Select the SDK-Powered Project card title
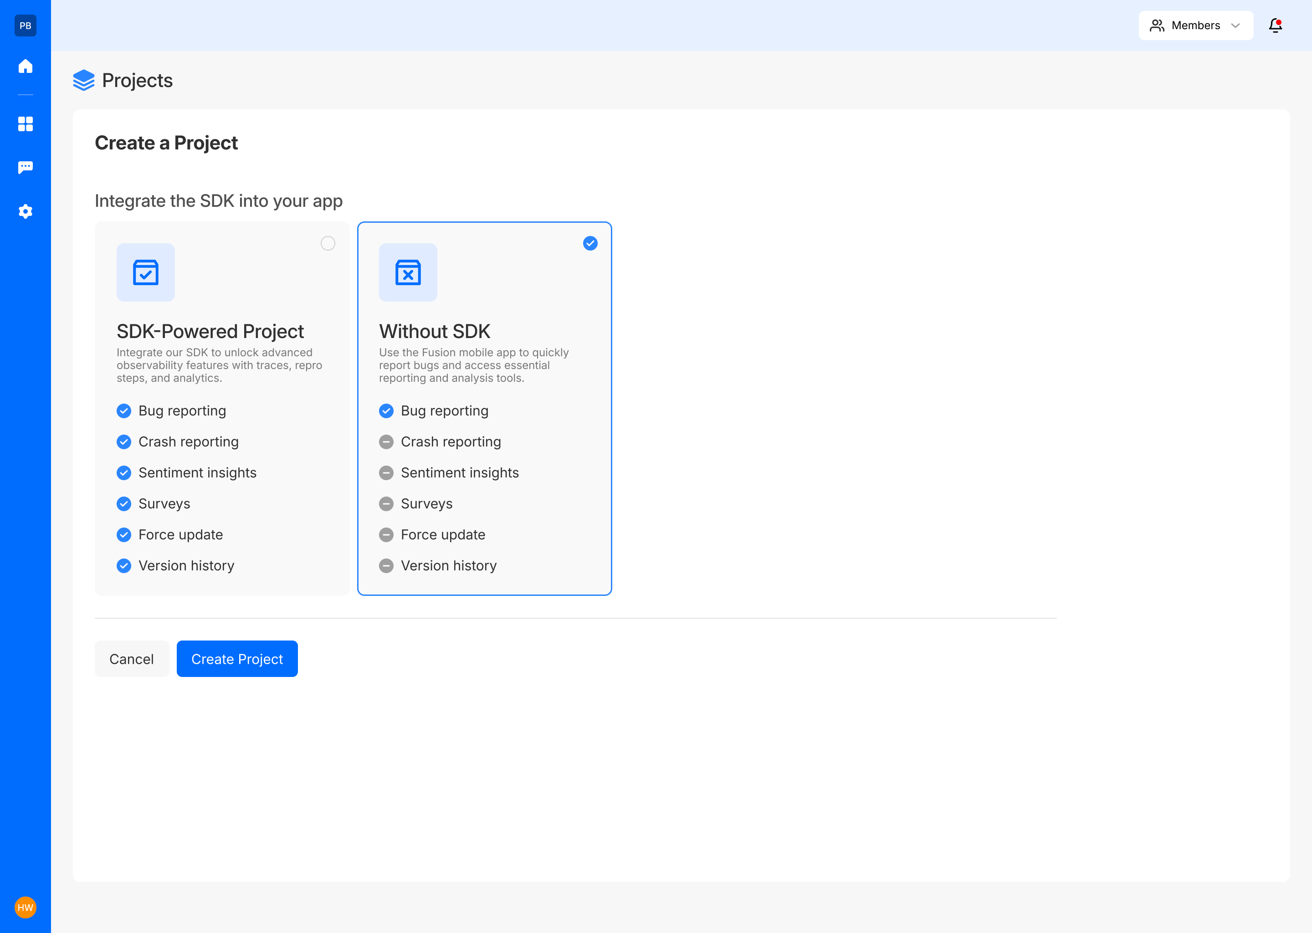 click(x=210, y=332)
